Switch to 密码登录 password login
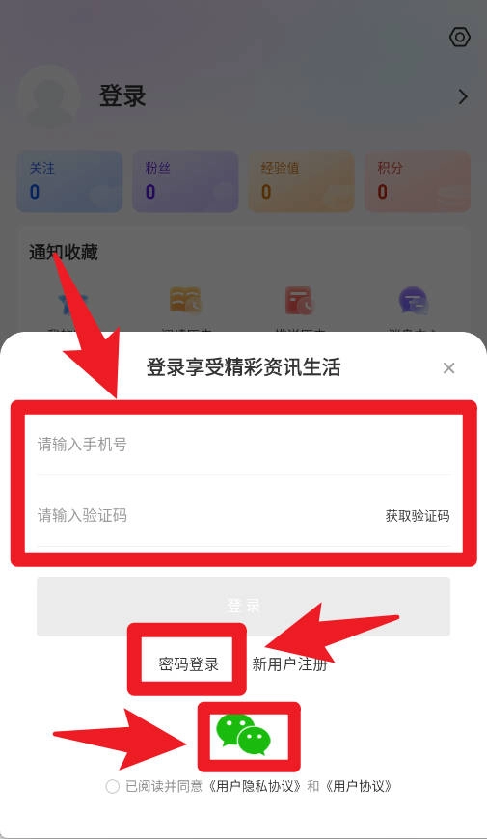The width and height of the screenshot is (487, 839). tap(189, 664)
